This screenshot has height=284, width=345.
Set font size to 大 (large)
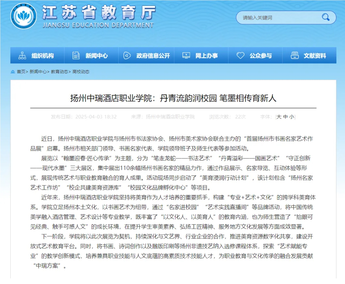pyautogui.click(x=279, y=117)
